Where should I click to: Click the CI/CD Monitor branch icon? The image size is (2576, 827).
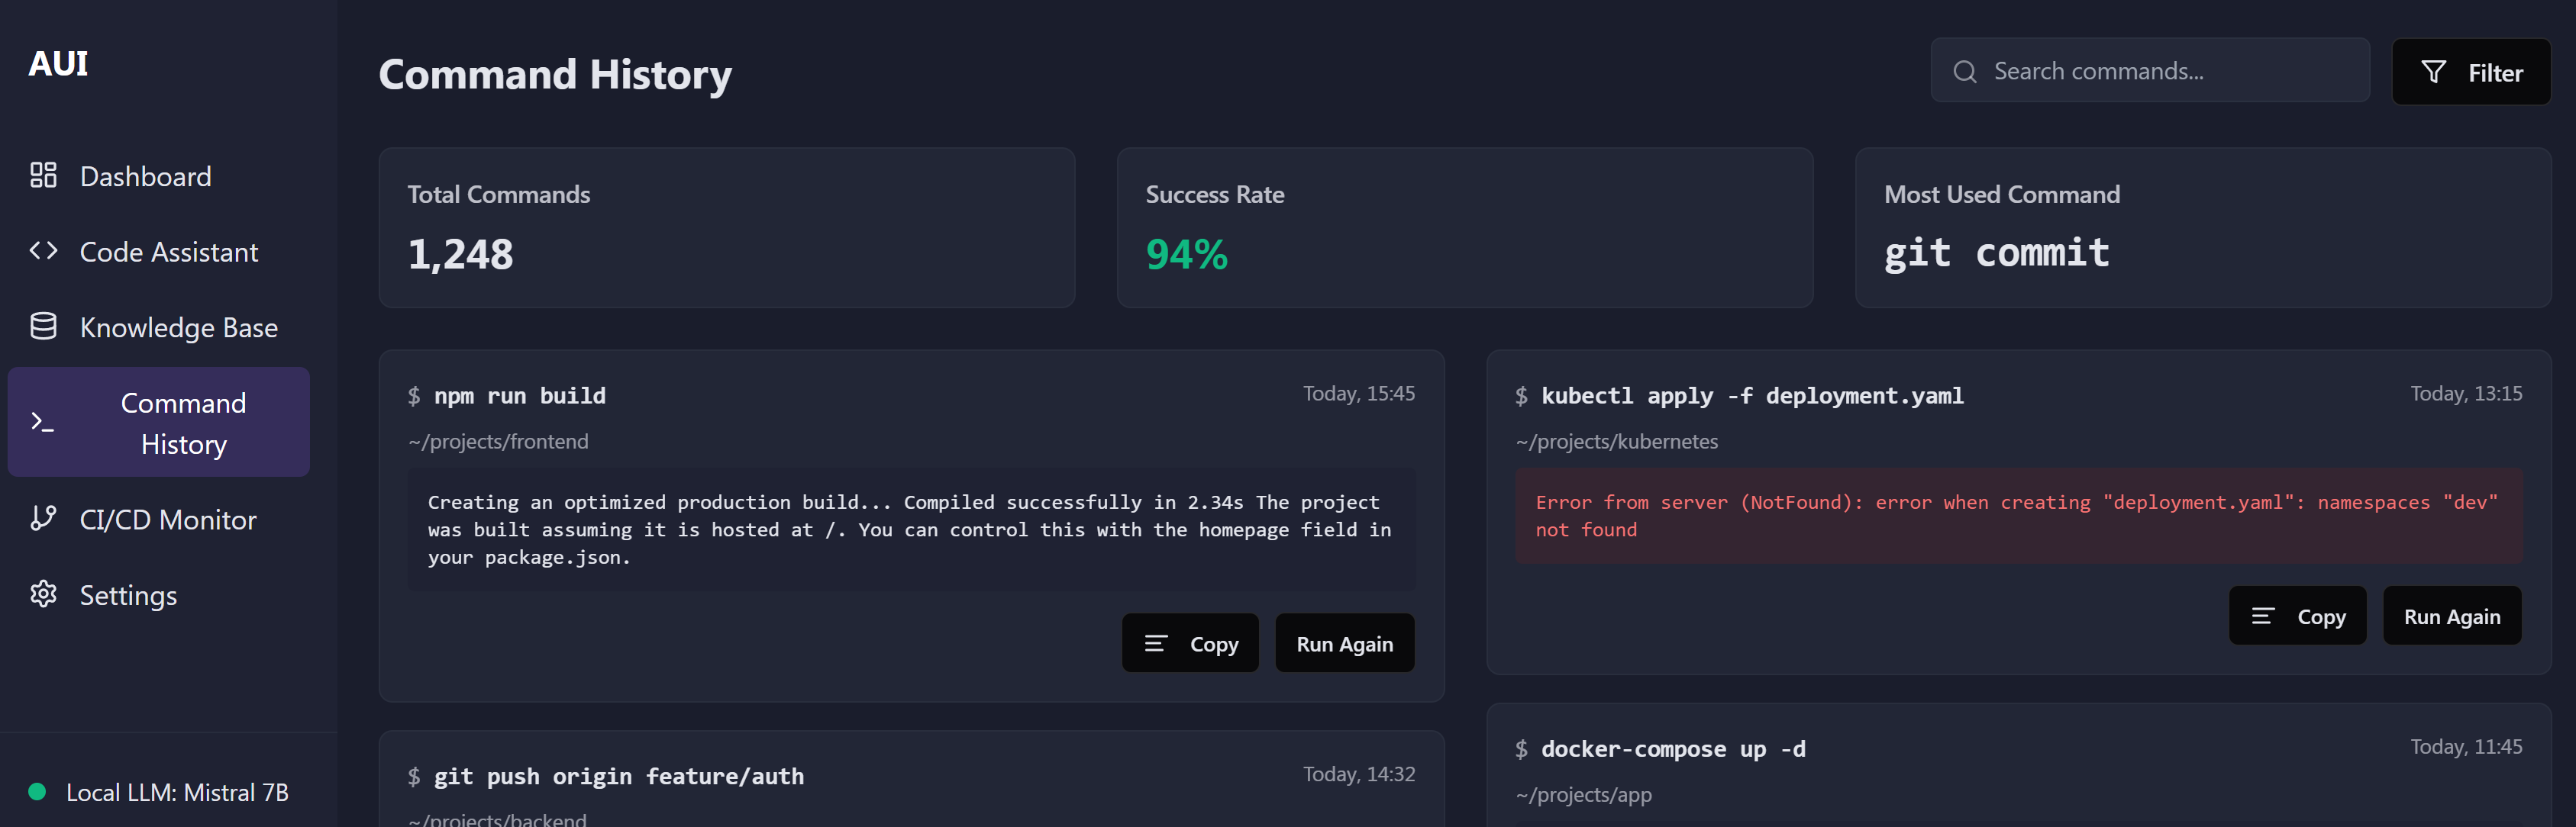[x=43, y=518]
